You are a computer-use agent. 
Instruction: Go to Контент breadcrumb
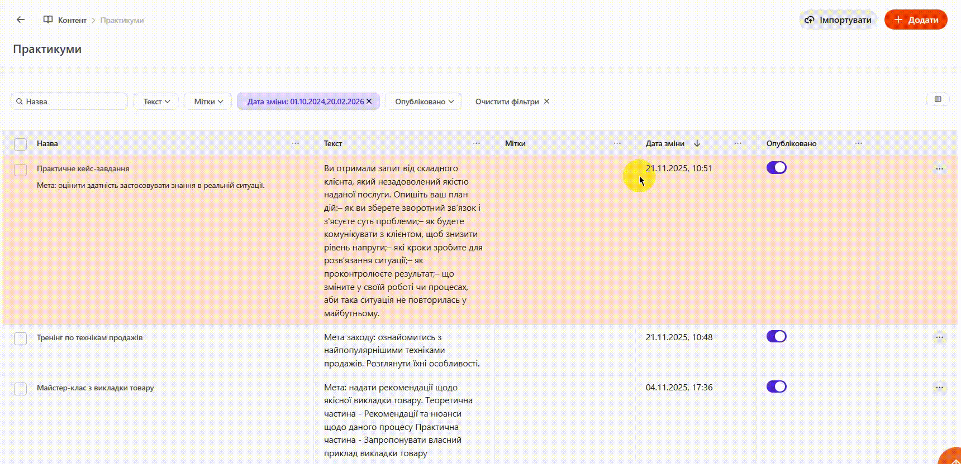tap(72, 20)
